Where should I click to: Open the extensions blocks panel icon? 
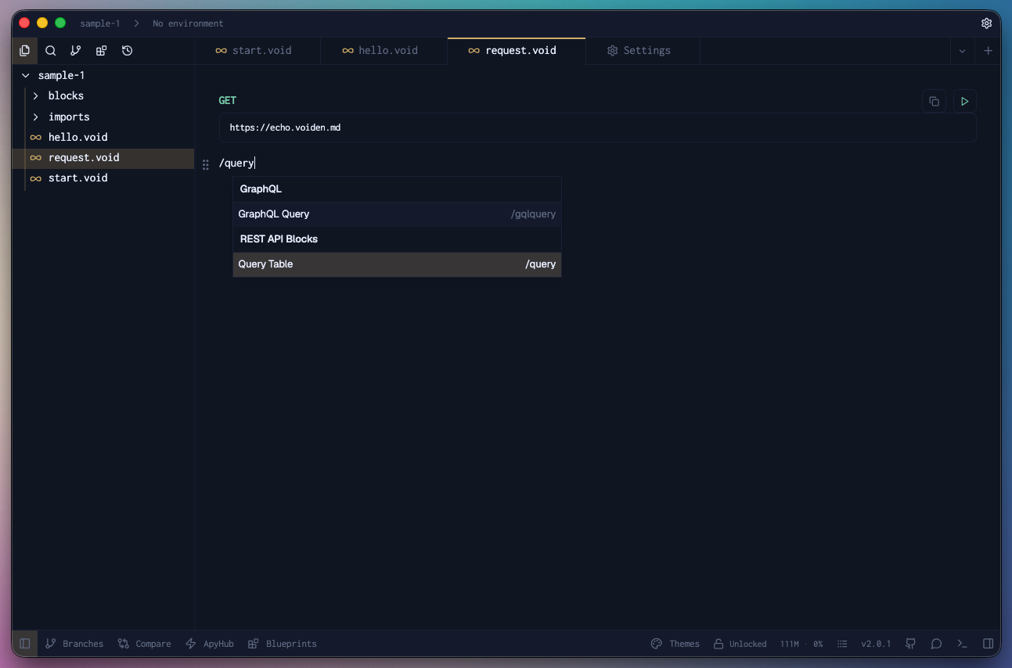click(102, 51)
